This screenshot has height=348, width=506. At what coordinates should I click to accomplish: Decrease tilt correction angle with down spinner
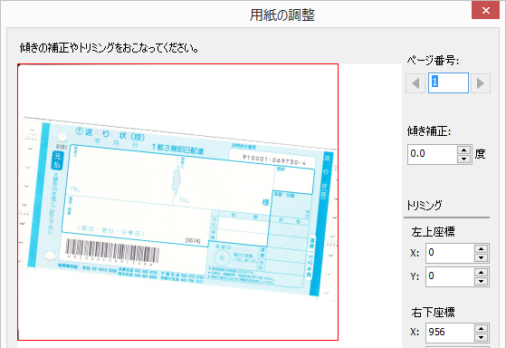click(x=464, y=159)
